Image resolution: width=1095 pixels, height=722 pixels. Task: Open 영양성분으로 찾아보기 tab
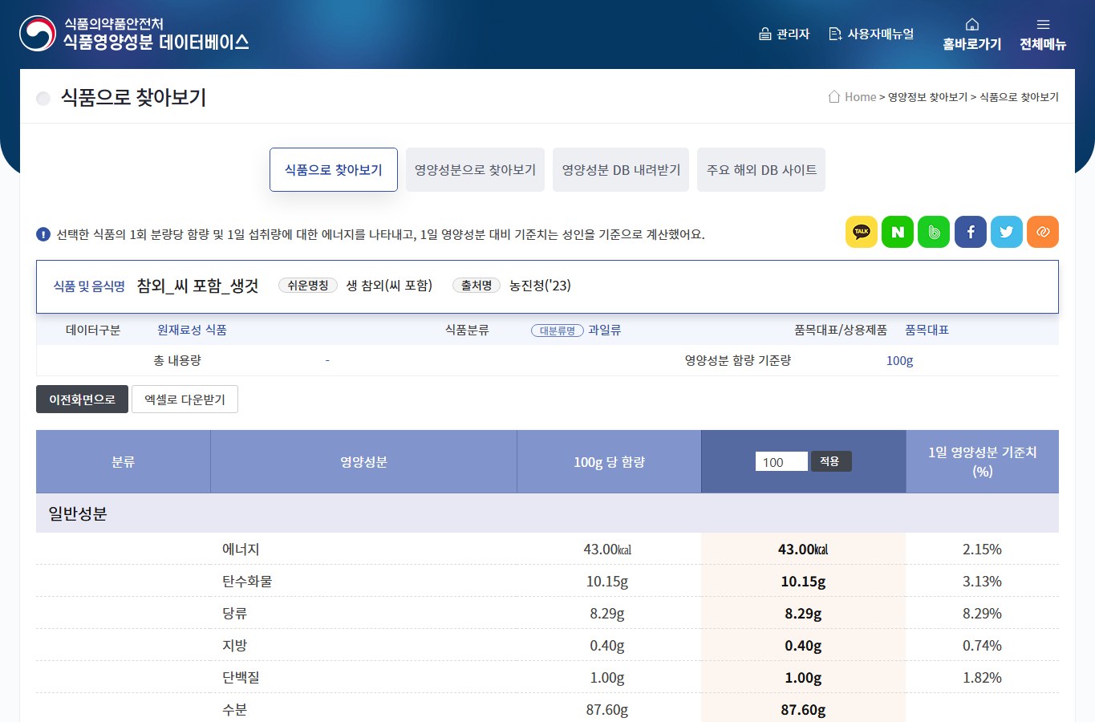[475, 169]
